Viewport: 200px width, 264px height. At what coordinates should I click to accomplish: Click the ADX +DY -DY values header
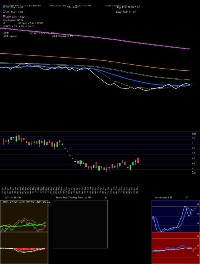pyautogui.click(x=26, y=202)
